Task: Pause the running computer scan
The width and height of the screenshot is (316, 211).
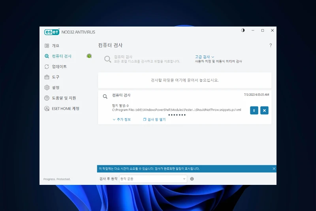Action: [x=254, y=110]
